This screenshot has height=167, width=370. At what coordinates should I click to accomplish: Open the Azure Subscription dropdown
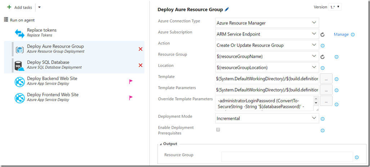click(267, 34)
